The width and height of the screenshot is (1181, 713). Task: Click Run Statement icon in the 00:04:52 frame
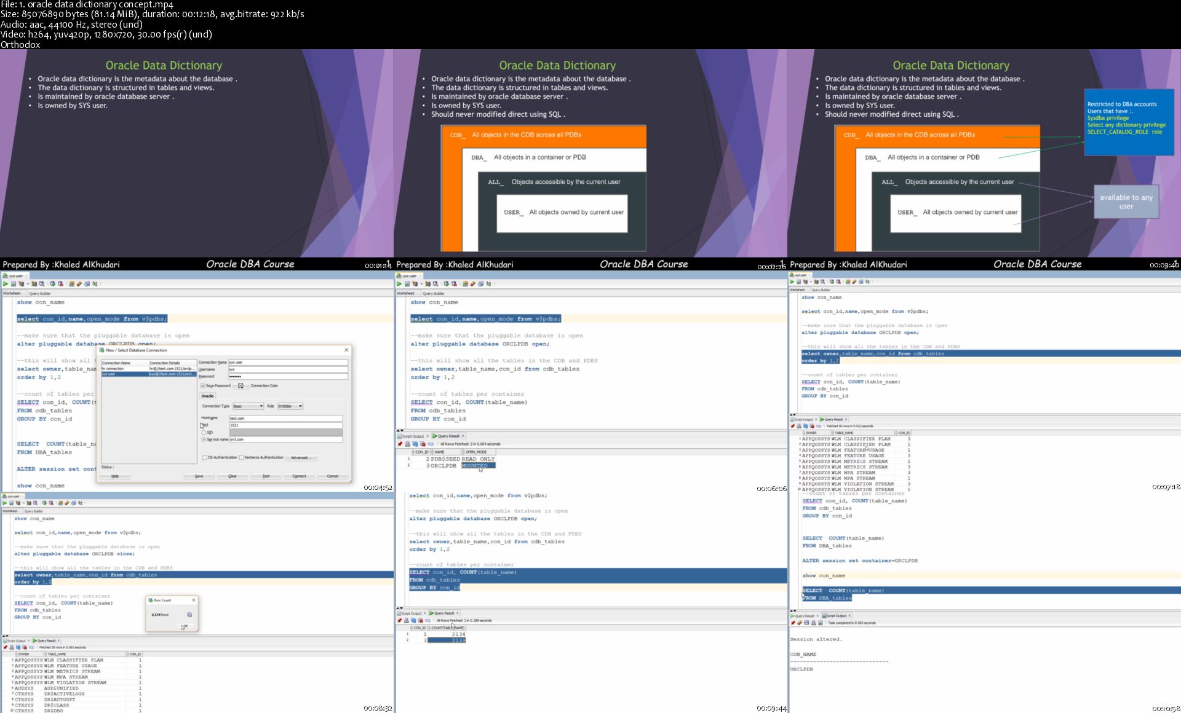pyautogui.click(x=6, y=284)
